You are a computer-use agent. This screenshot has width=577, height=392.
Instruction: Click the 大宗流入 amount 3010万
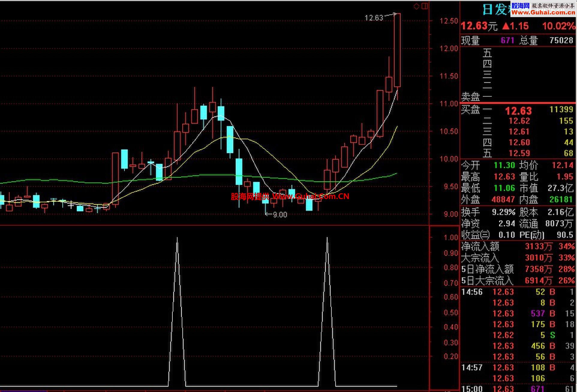(538, 258)
